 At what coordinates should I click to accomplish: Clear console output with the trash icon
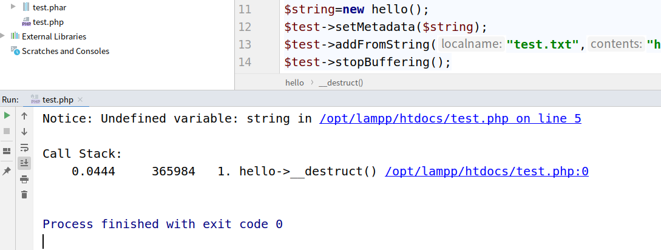(24, 194)
